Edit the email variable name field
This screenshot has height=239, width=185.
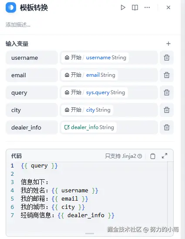pyautogui.click(x=32, y=75)
